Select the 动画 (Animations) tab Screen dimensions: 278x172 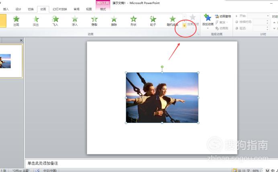tap(43, 9)
